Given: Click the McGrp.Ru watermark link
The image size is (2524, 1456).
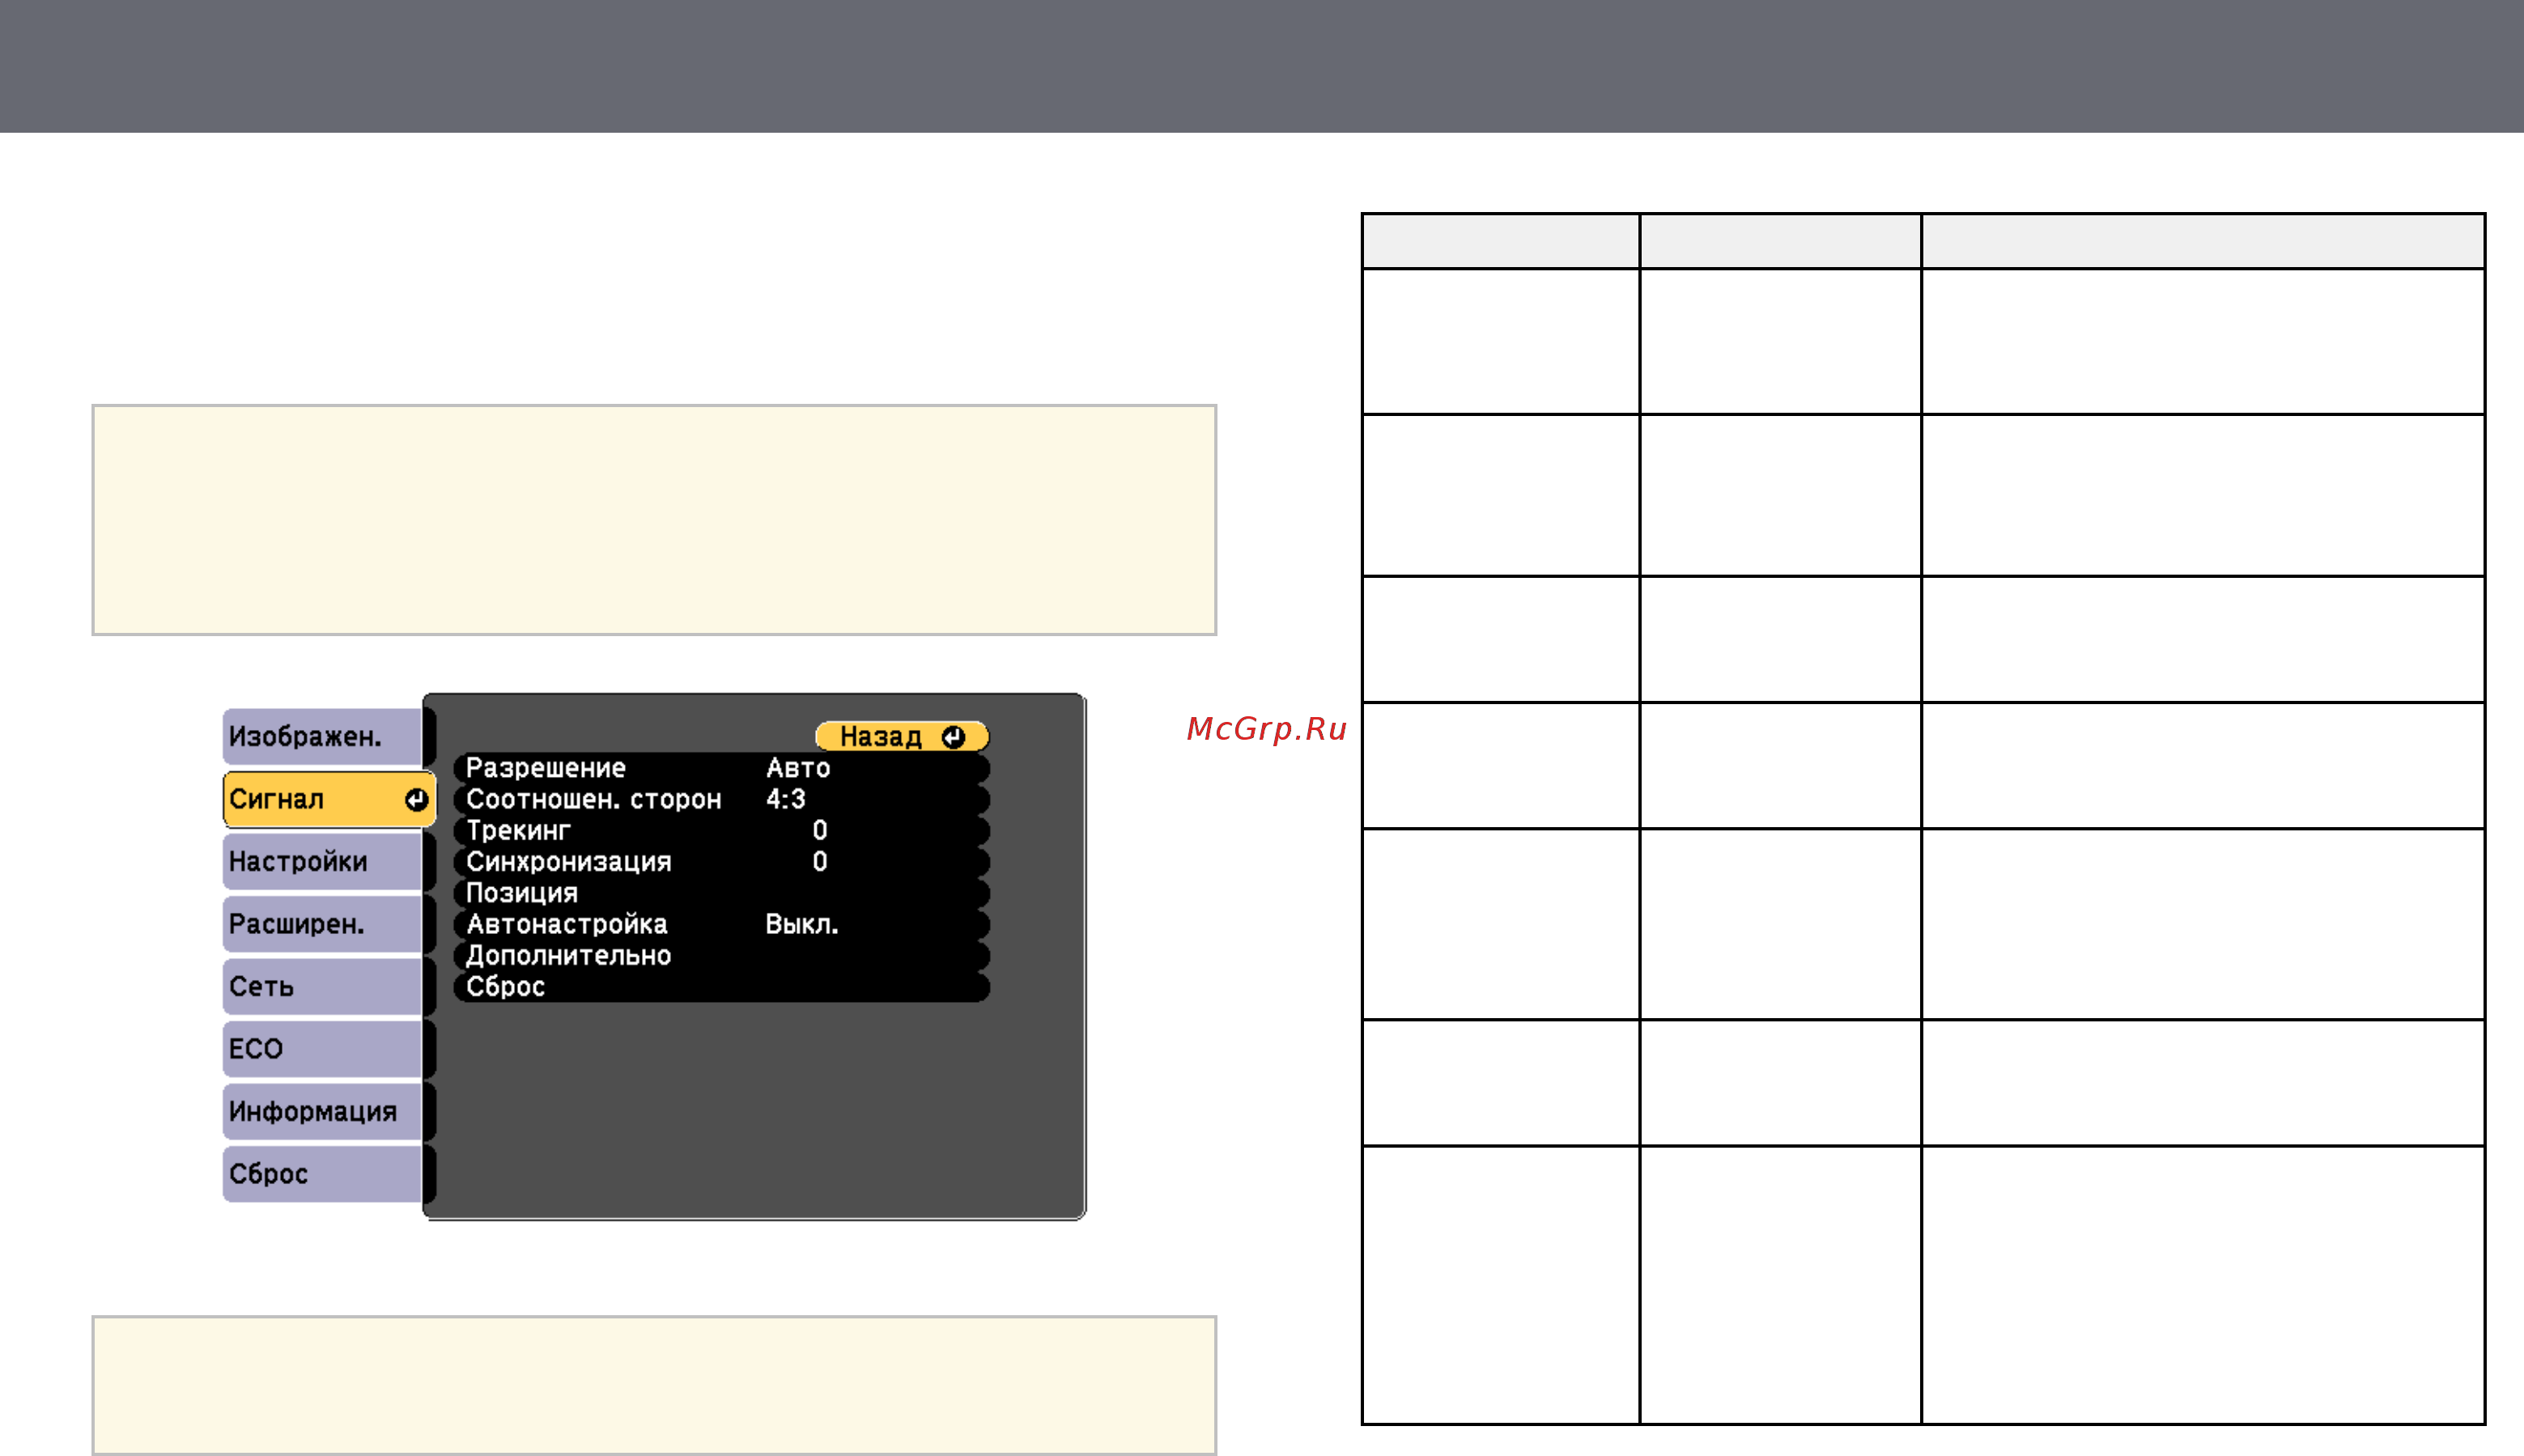Looking at the screenshot, I should [x=1266, y=729].
